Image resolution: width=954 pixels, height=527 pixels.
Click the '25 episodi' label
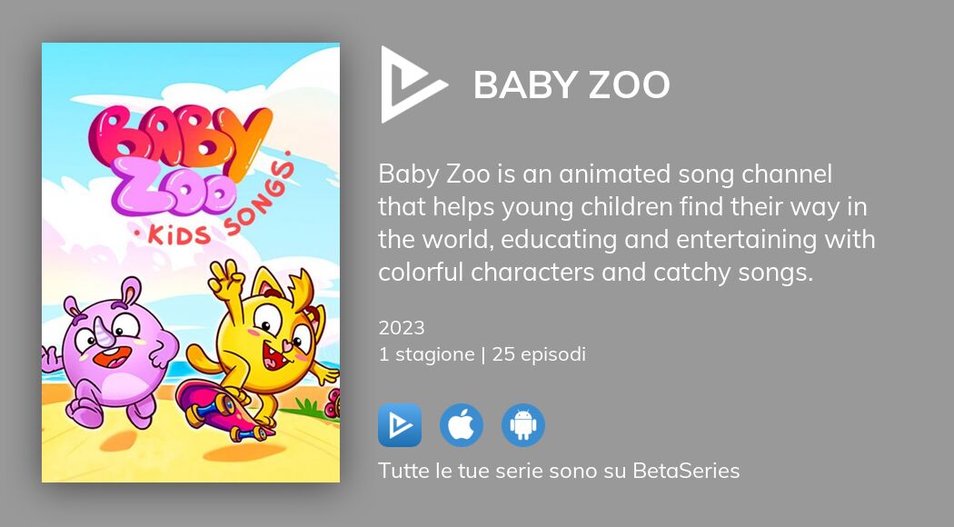541,354
